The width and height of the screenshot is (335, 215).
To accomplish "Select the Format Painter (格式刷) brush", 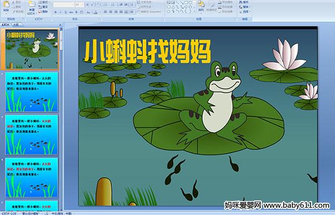I will coord(13,12).
